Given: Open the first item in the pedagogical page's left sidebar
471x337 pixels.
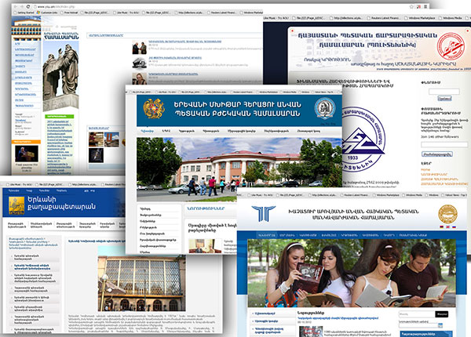Looking at the screenshot, I should pyautogui.click(x=265, y=313).
